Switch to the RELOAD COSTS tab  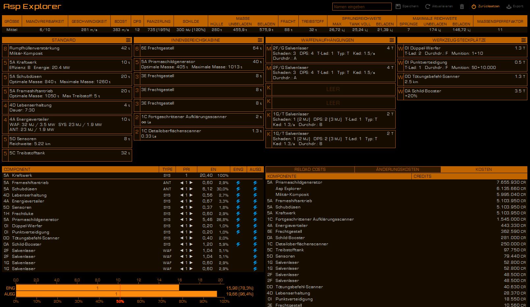click(x=310, y=169)
